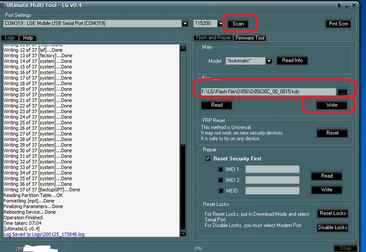Image resolution: width=366 pixels, height=252 pixels.
Task: Enable the IMEI 1 checkbox
Action: pos(220,169)
